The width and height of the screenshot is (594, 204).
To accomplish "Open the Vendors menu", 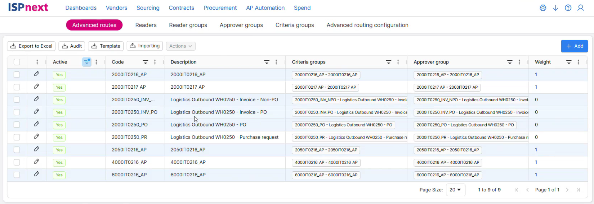I will tap(116, 8).
